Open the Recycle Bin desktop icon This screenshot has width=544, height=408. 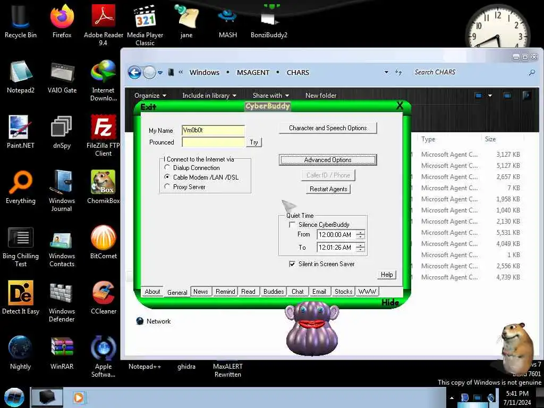(x=21, y=21)
